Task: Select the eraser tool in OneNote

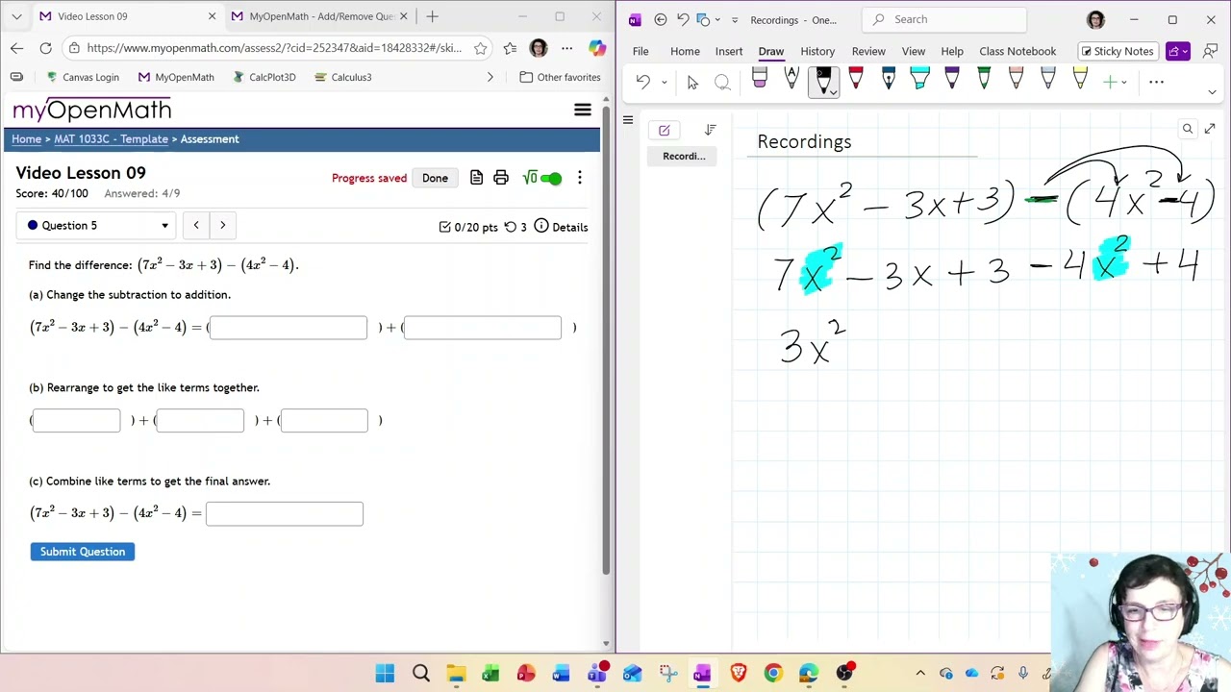Action: [759, 80]
